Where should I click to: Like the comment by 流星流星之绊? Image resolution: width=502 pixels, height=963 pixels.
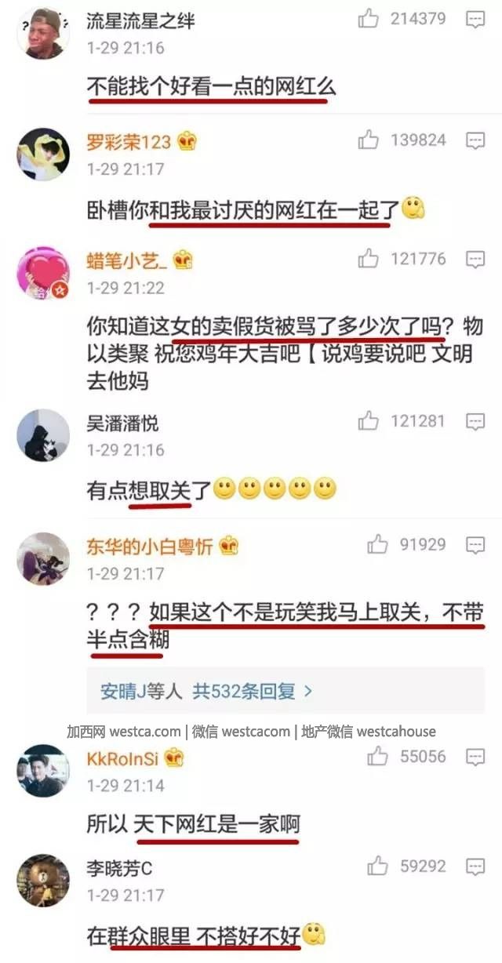click(369, 19)
